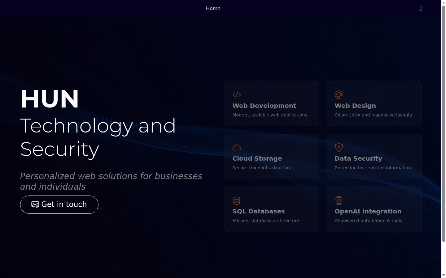Screen dimensions: 446x278
Task: Click 'Protection for sensitive information' text
Action: (373, 168)
